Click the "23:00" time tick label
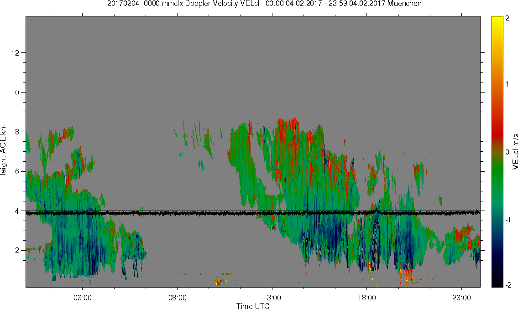Screen dimensions: 518x309 pos(461,298)
